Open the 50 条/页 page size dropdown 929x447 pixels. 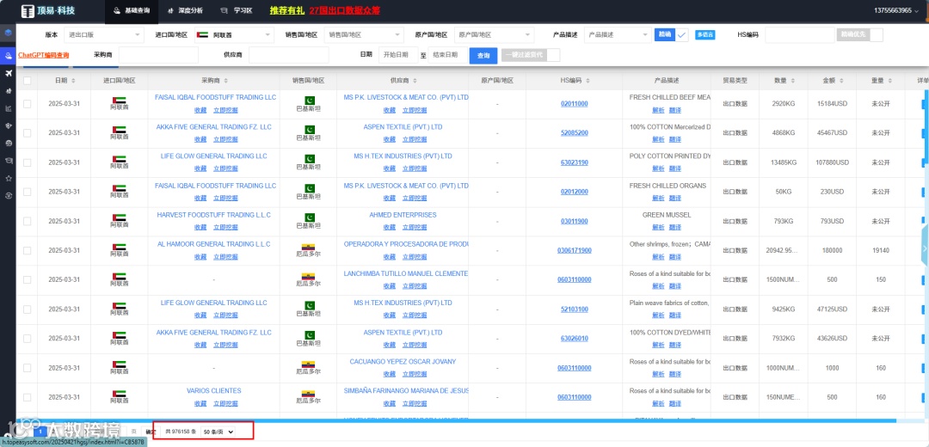(x=218, y=432)
